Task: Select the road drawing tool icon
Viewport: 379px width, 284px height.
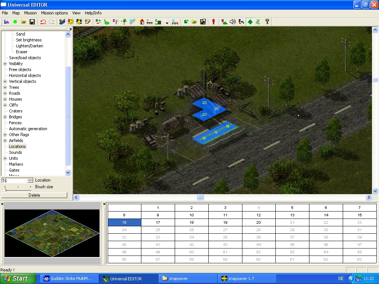Action: 133,22
